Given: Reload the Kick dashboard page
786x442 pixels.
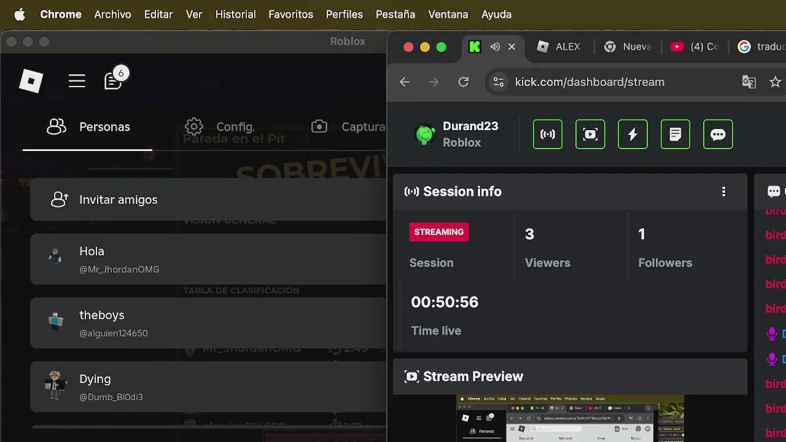Looking at the screenshot, I should pyautogui.click(x=464, y=82).
